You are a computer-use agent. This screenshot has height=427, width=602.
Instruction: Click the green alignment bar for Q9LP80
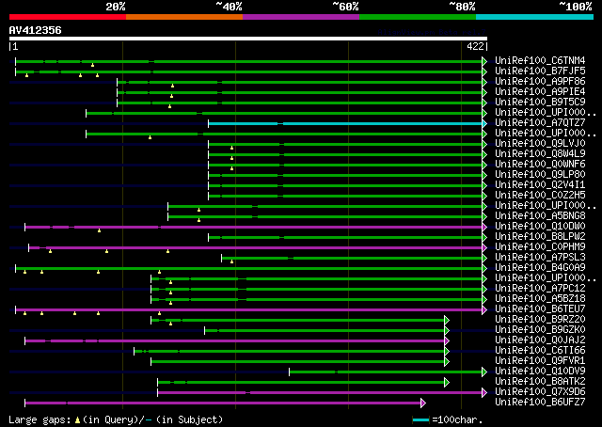(345, 176)
